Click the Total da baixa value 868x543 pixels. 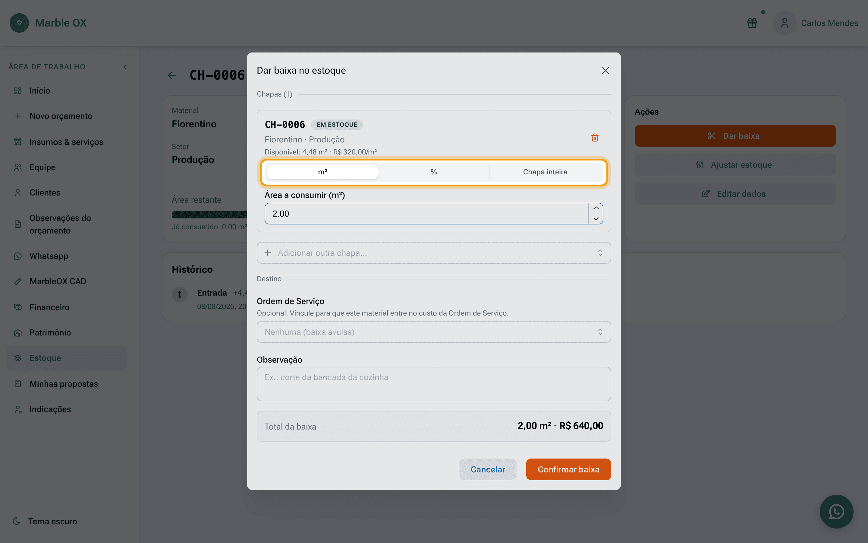click(x=560, y=426)
